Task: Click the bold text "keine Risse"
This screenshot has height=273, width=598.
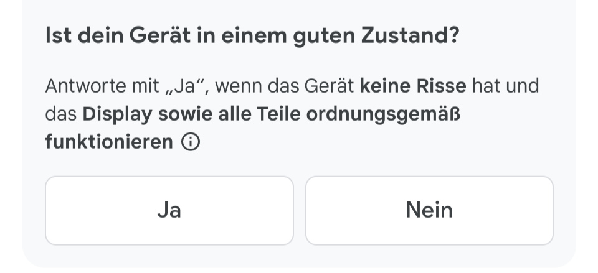Action: tap(413, 86)
